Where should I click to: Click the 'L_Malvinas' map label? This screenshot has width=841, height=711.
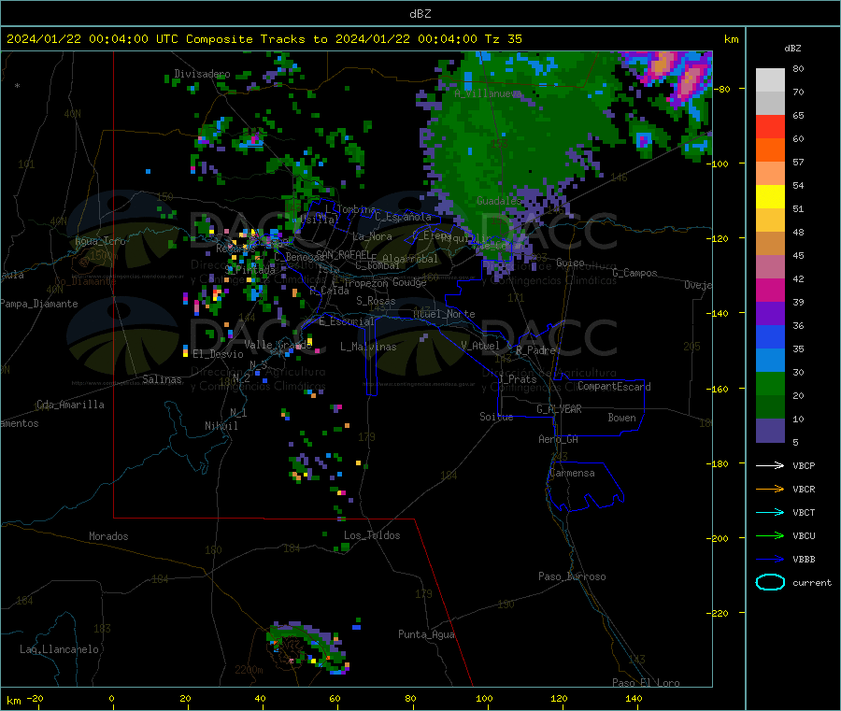(x=368, y=347)
